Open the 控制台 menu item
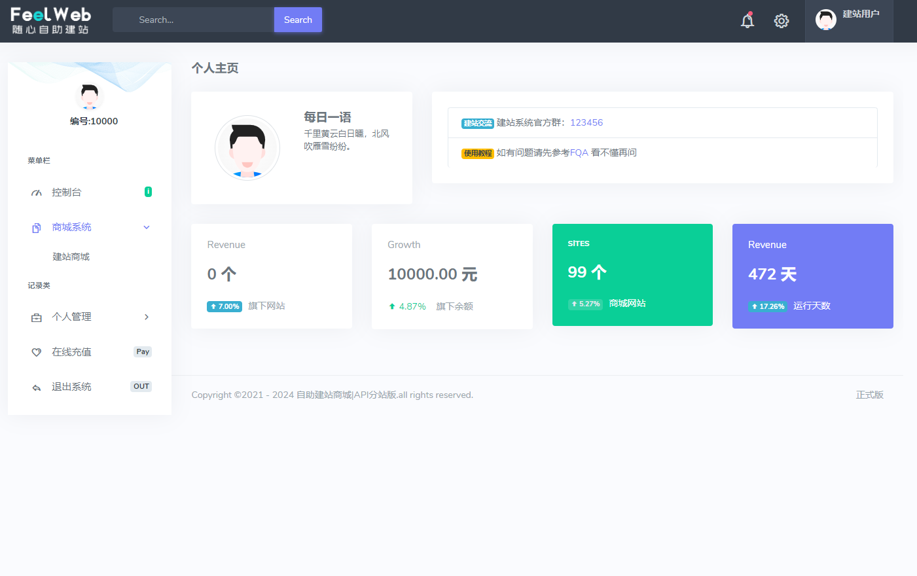This screenshot has height=576, width=917. [67, 192]
